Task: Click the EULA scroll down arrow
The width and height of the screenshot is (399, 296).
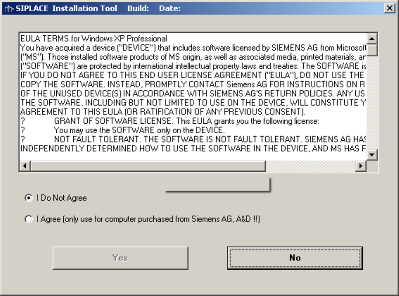Action: click(x=372, y=155)
